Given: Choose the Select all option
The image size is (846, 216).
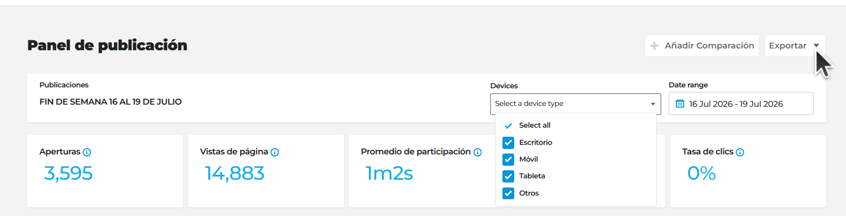Looking at the screenshot, I should pyautogui.click(x=575, y=125).
